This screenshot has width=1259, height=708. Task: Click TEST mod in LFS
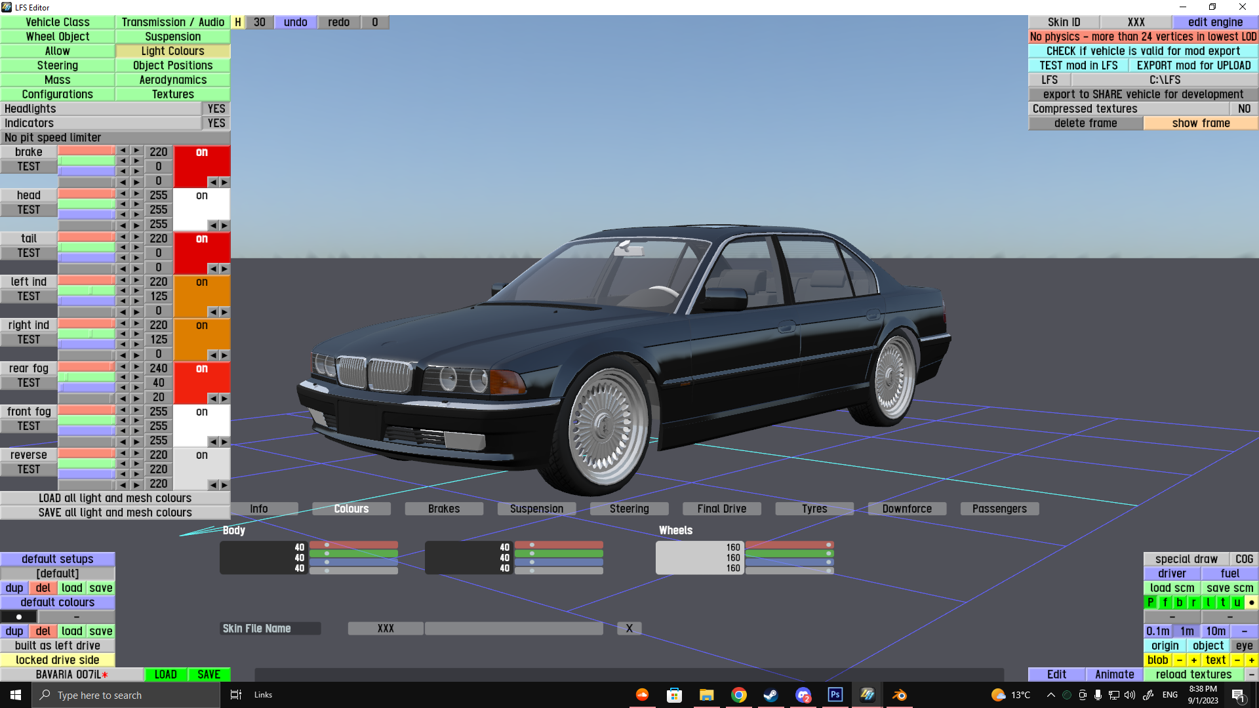[1079, 66]
